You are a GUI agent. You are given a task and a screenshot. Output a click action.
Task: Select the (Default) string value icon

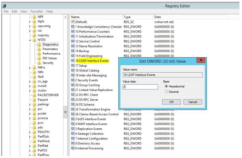[72, 22]
